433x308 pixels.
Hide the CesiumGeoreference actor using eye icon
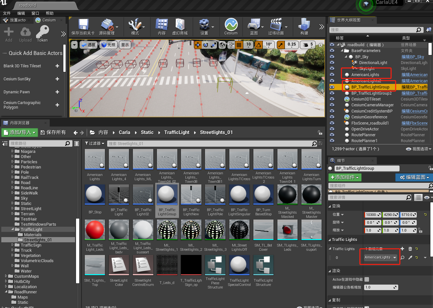332,117
